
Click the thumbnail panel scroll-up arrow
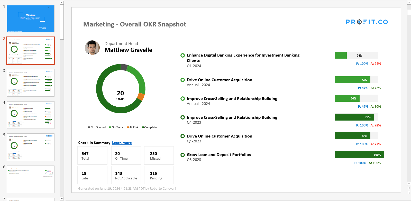coord(62,3)
